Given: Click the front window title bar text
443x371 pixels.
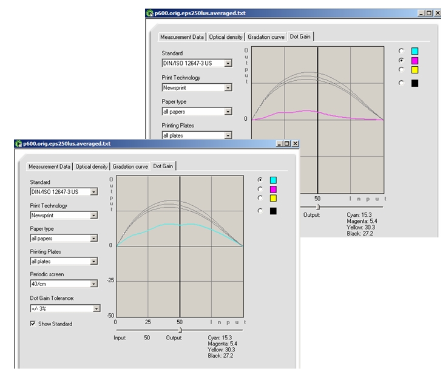Looking at the screenshot, I should 67,144.
